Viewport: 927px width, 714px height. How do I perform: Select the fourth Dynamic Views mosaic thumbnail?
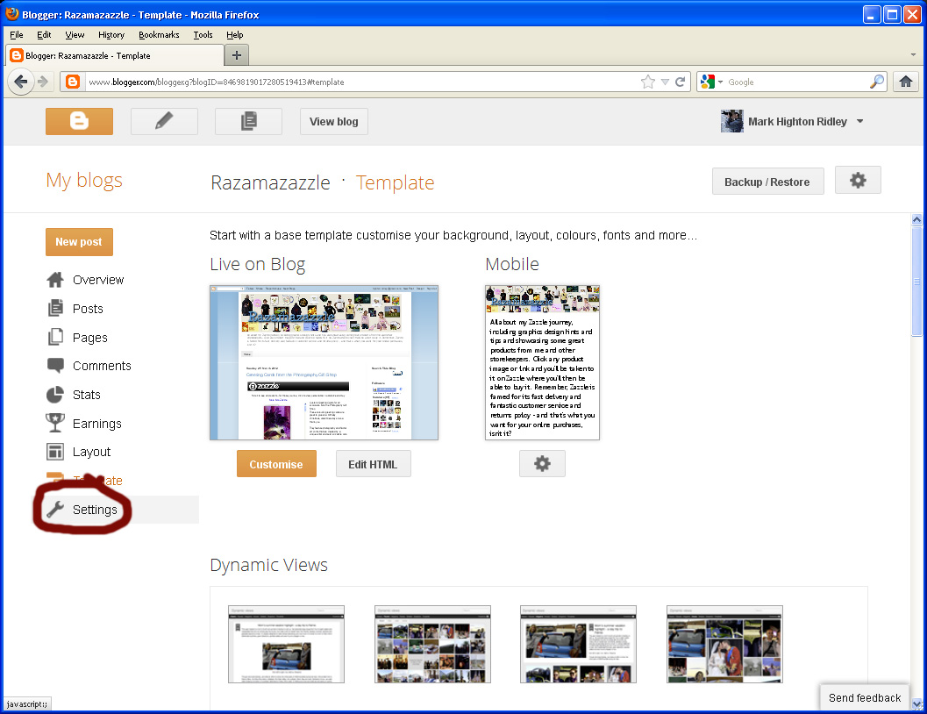(x=724, y=644)
